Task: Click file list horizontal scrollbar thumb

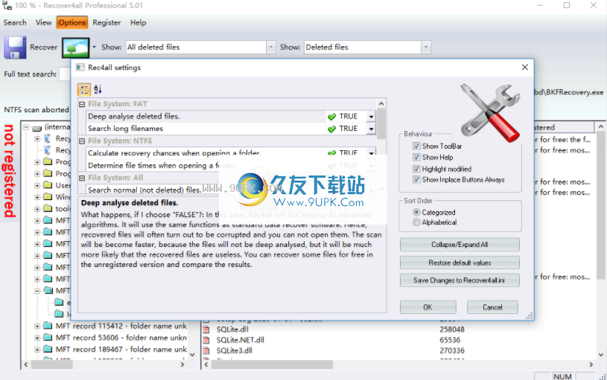Action: pyautogui.click(x=272, y=364)
